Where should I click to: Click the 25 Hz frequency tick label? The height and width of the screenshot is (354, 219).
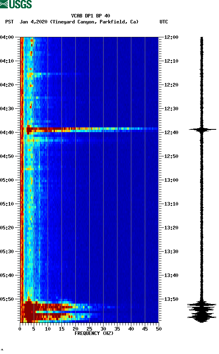pyautogui.click(x=89, y=329)
